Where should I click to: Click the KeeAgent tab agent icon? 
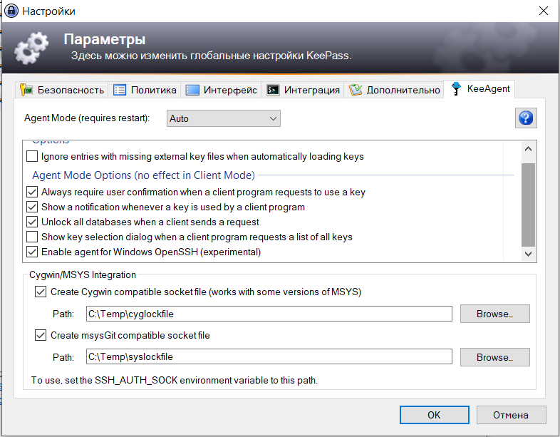tap(456, 89)
